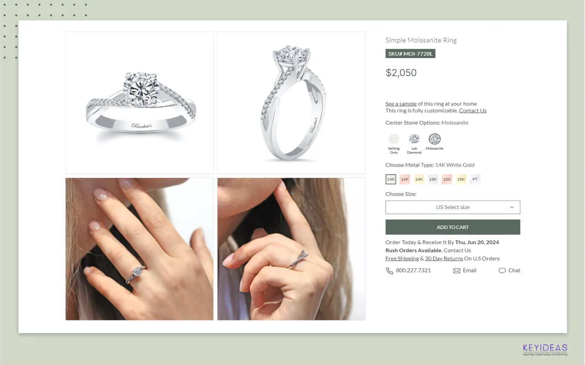585x365 pixels.
Task: Click the phone handset icon
Action: [x=390, y=271]
